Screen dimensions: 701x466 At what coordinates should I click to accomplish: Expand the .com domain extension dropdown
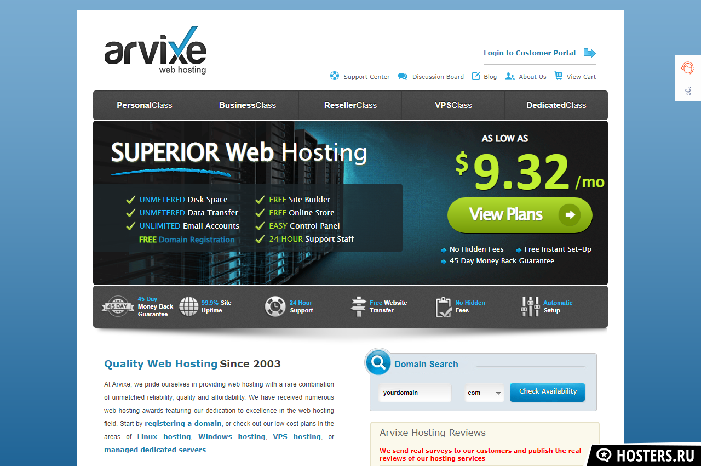(485, 393)
